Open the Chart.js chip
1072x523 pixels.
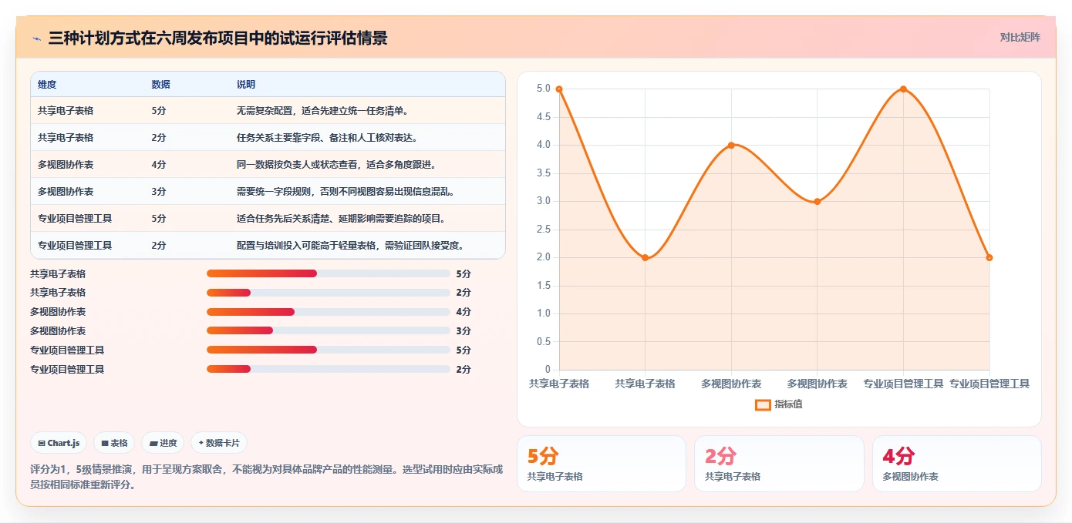pos(59,443)
